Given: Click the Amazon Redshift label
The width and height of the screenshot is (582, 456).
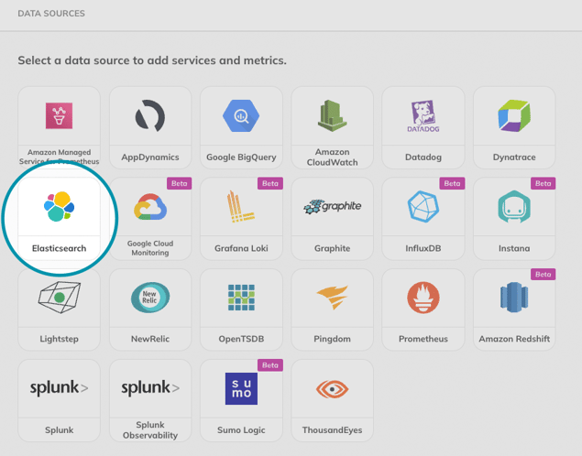Looking at the screenshot, I should click(514, 339).
